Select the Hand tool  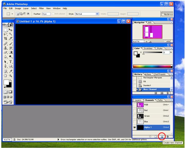pyautogui.click(x=5, y=76)
